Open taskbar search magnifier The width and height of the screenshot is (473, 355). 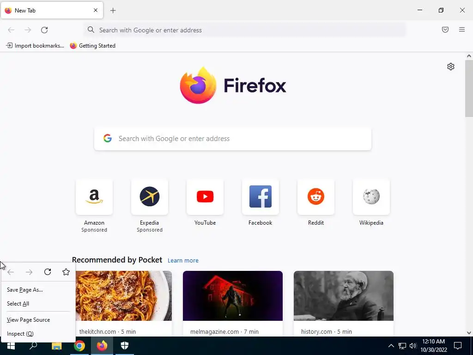click(33, 346)
